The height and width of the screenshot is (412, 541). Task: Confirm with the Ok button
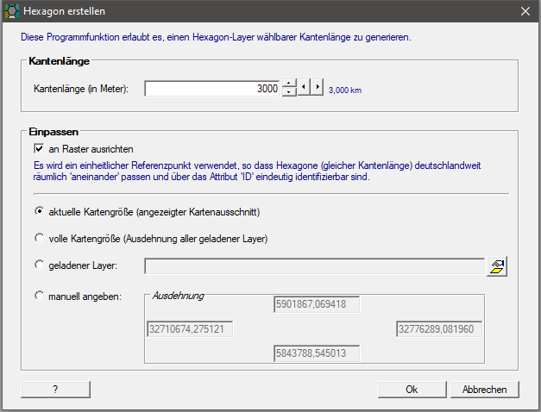point(412,390)
